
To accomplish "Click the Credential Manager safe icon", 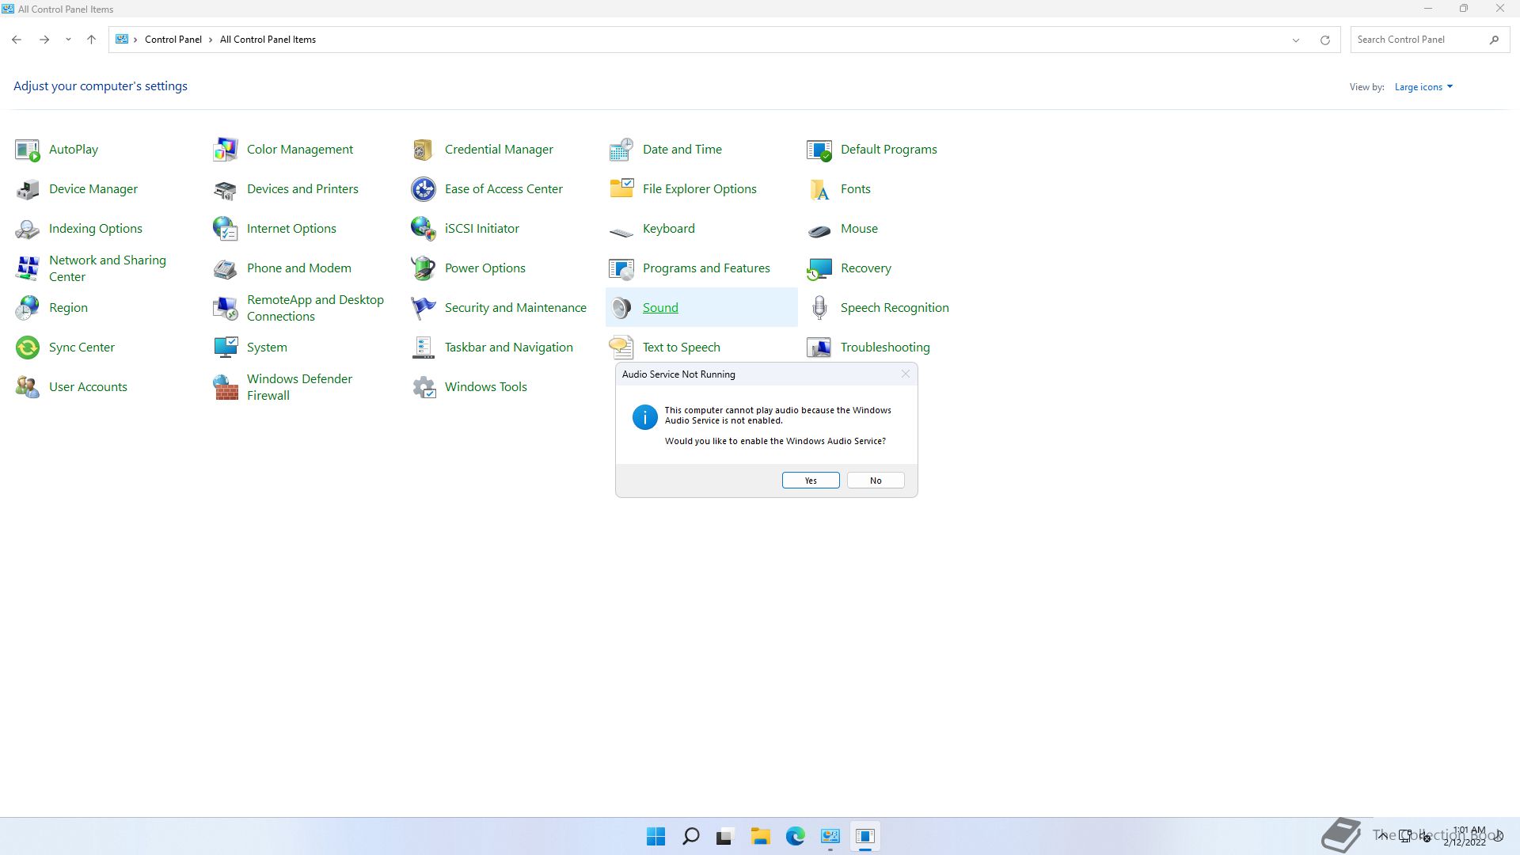I will [423, 150].
